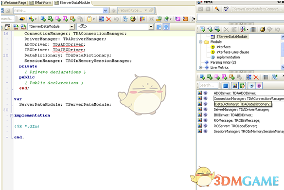The height and width of the screenshot is (190, 284).
Task: Collapse the Module folder node
Action: tap(201, 42)
